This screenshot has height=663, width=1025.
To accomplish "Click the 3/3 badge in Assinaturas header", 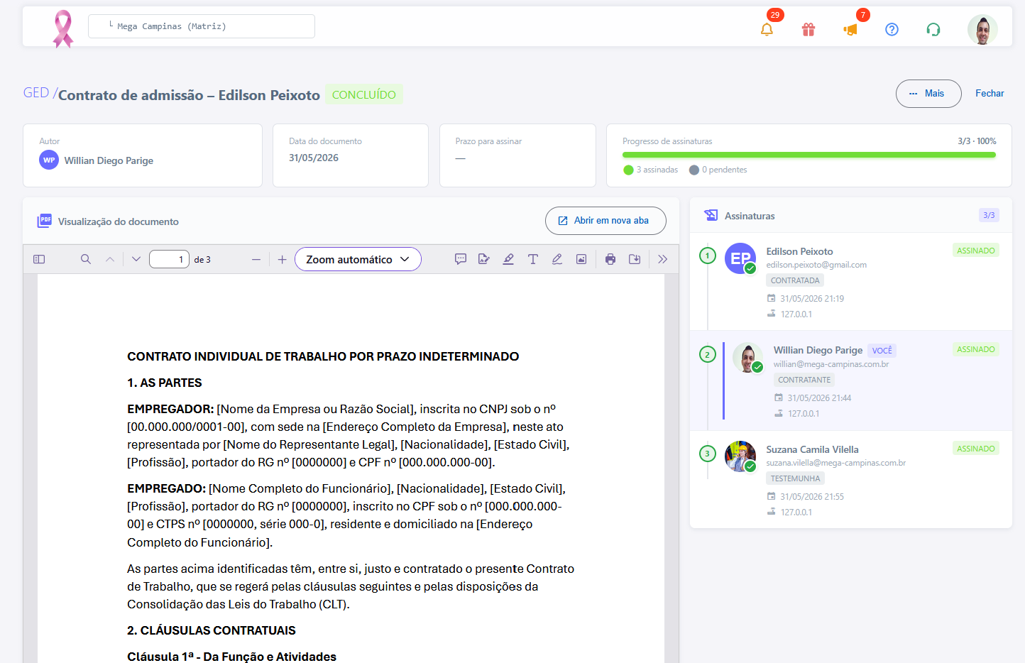I will coord(989,215).
